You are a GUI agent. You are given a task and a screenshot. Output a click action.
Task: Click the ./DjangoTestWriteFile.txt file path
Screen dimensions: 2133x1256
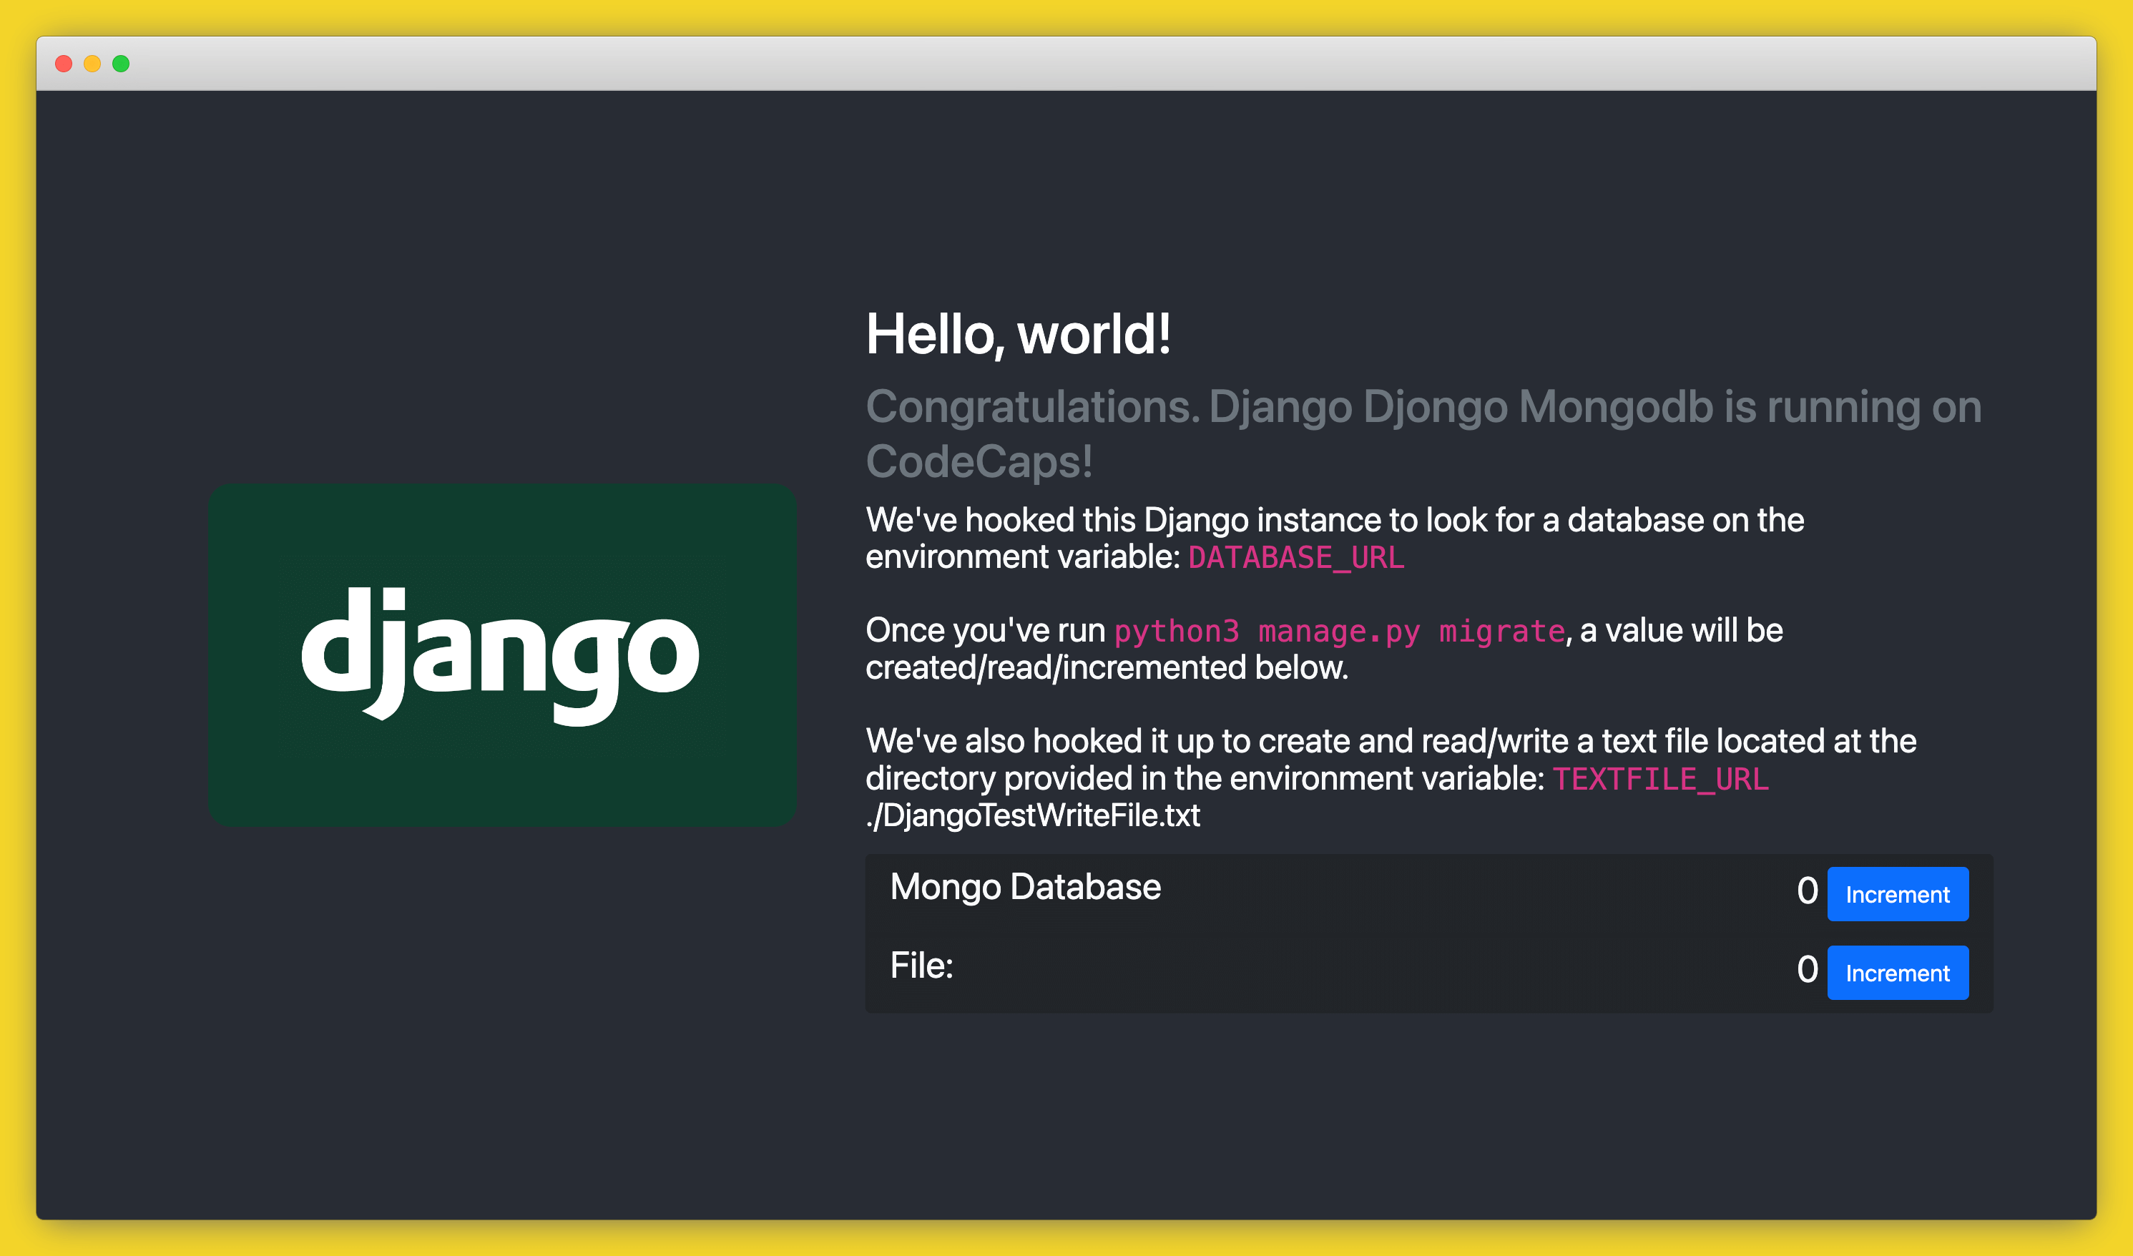coord(1031,815)
